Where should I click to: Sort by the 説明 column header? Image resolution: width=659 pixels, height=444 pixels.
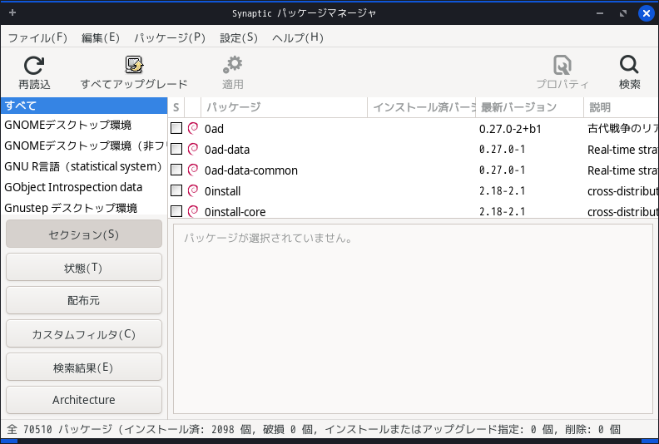616,107
